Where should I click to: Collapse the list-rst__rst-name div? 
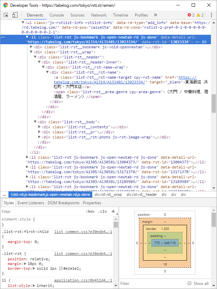(x=47, y=72)
